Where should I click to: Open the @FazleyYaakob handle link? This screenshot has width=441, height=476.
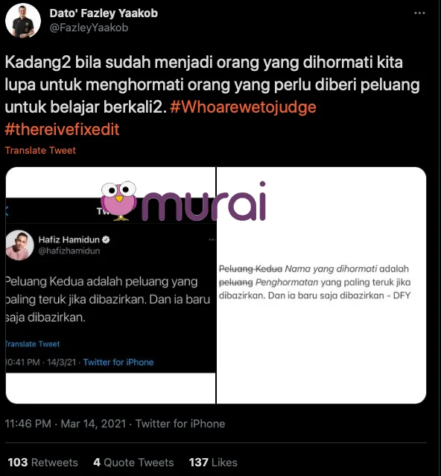(x=89, y=28)
